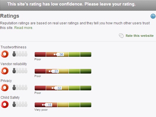Click the Vendor reliability confidence people icons
Screen dimensions: 156x117
20,71
